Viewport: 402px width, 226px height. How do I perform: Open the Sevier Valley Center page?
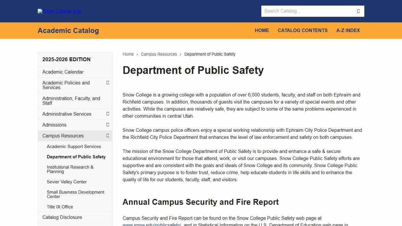point(67,182)
